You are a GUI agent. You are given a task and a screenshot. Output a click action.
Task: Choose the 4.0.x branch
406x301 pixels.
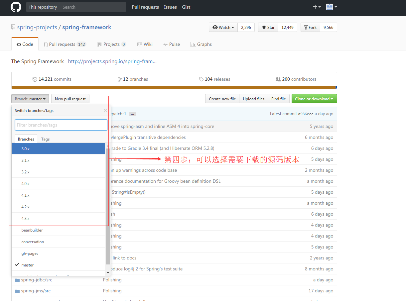[59, 183]
